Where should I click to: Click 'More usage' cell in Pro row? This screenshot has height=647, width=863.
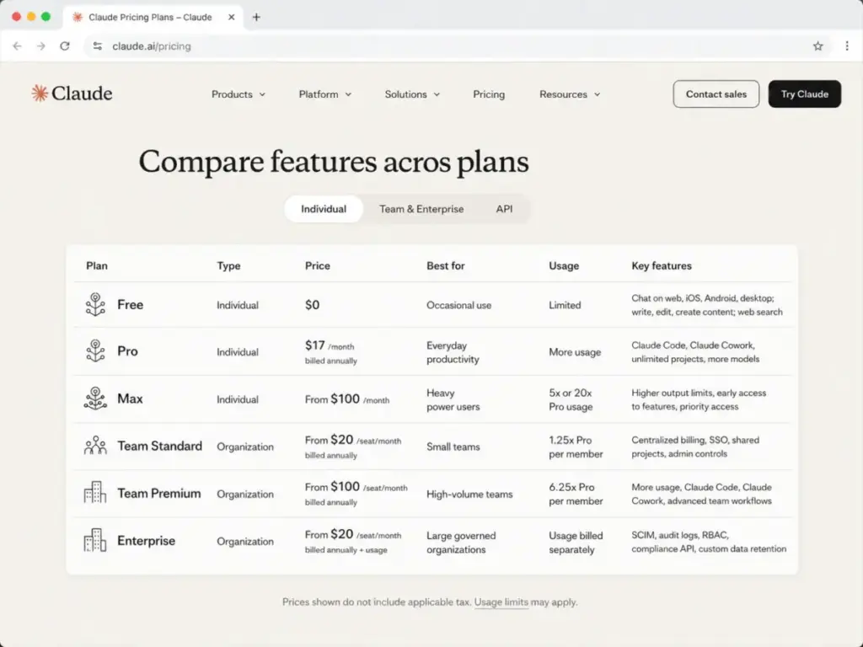coord(575,352)
